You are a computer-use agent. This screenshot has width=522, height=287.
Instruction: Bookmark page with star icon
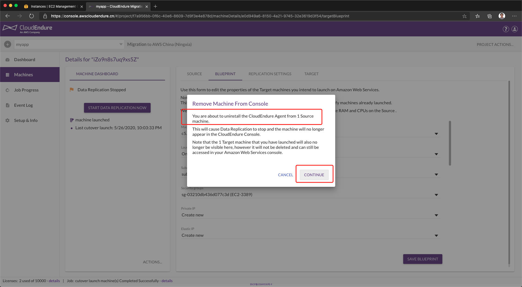coord(464,16)
